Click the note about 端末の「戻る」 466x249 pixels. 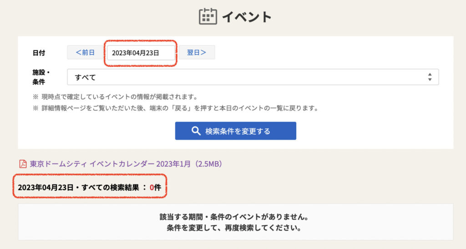point(175,108)
